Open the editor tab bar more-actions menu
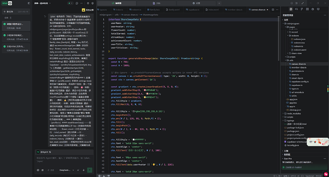 pos(277,10)
